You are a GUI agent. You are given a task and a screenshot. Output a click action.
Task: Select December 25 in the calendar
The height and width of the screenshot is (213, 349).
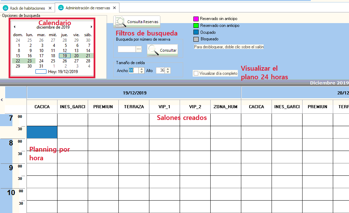[53, 61]
